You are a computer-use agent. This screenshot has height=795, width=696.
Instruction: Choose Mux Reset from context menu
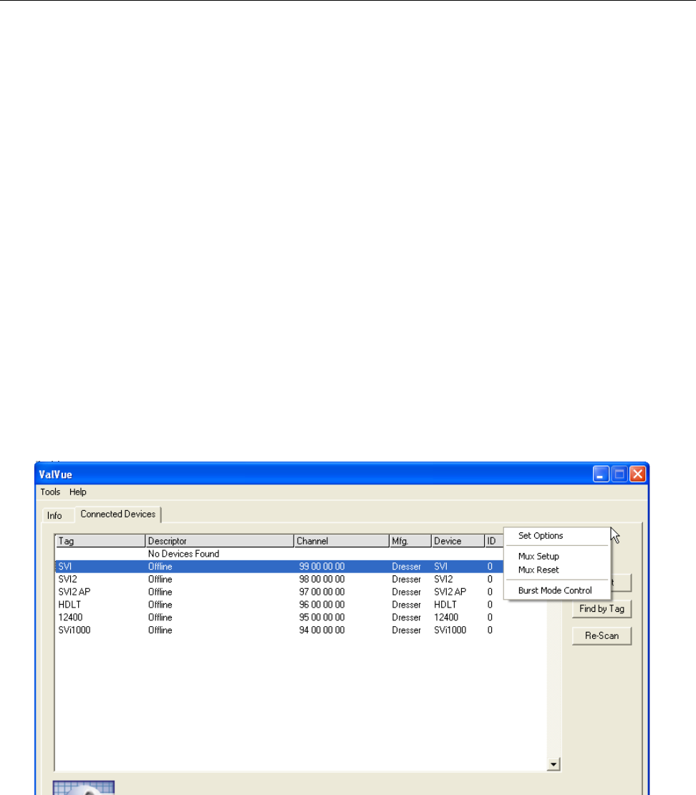point(538,570)
